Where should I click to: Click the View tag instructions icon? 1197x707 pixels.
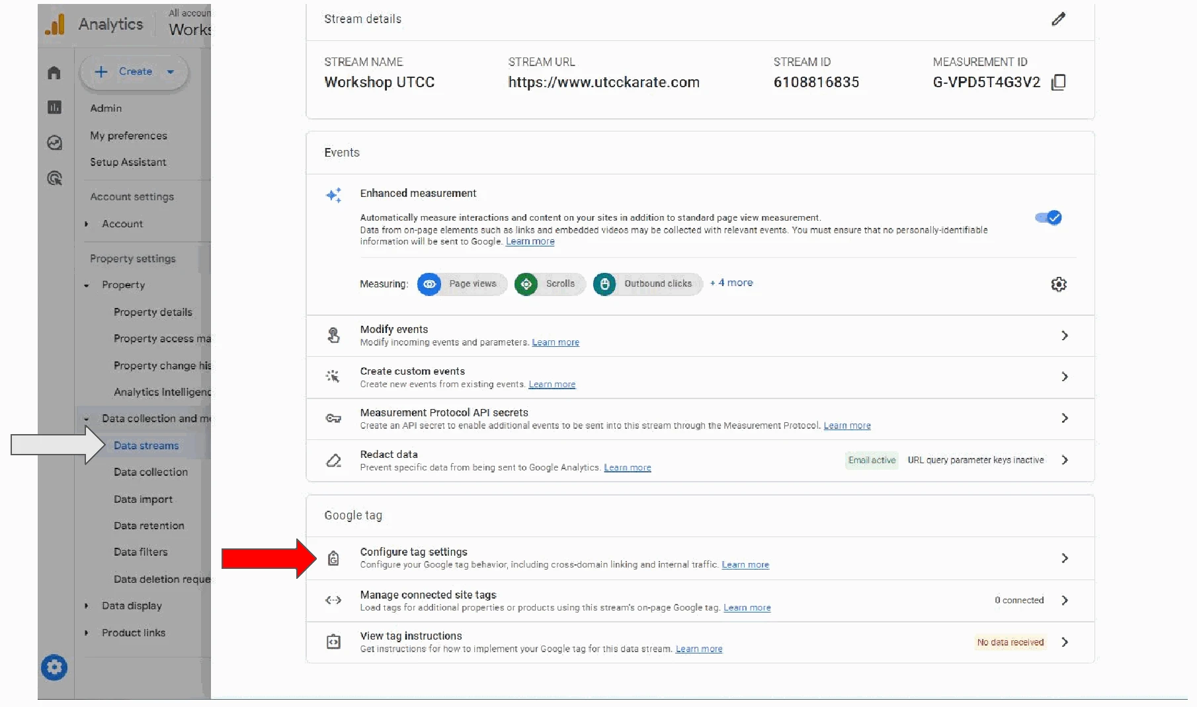pyautogui.click(x=334, y=642)
